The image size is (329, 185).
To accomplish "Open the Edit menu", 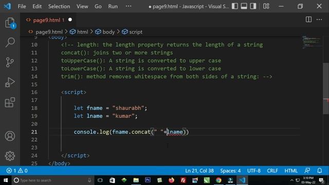I will tap(37, 6).
